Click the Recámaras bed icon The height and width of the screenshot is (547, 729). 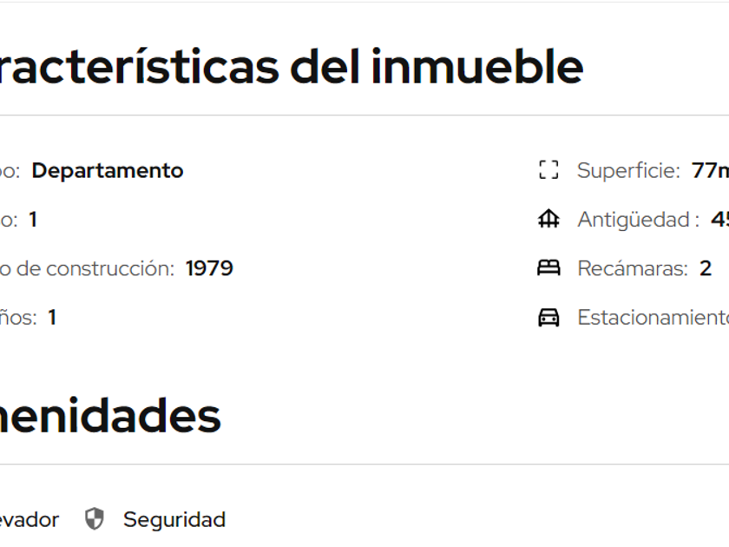[548, 268]
